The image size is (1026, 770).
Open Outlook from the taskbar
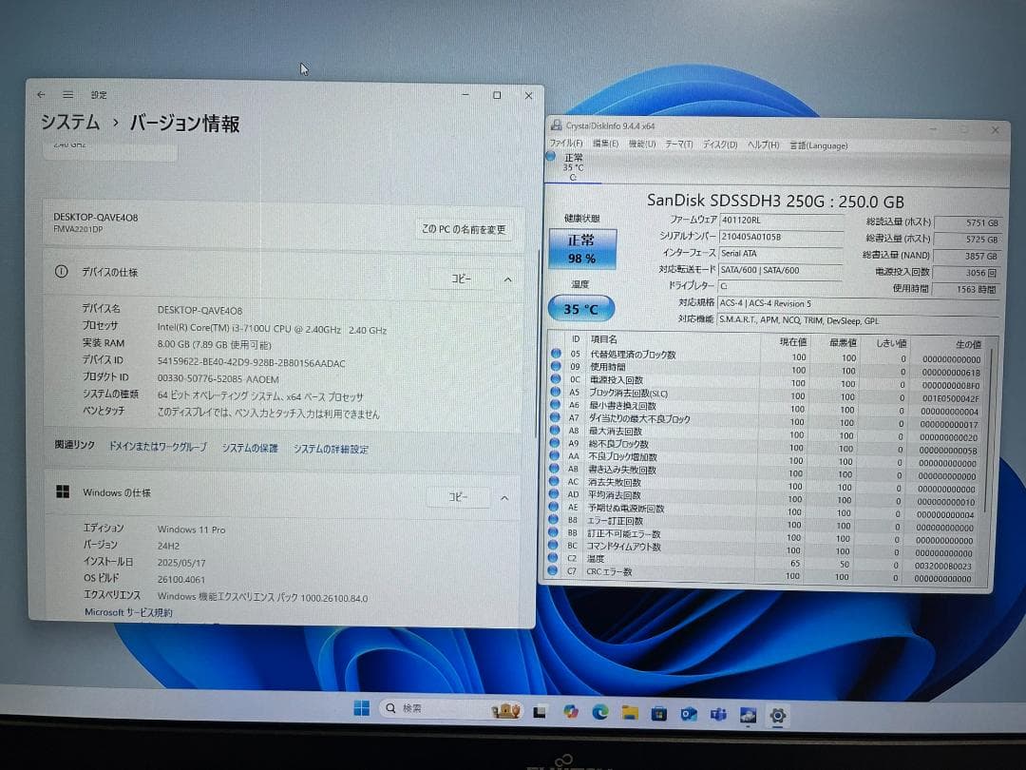(x=689, y=714)
